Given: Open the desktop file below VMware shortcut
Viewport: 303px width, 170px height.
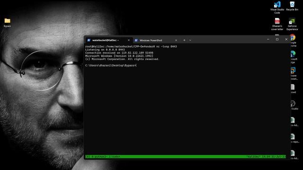Looking at the screenshot, I should [293, 89].
